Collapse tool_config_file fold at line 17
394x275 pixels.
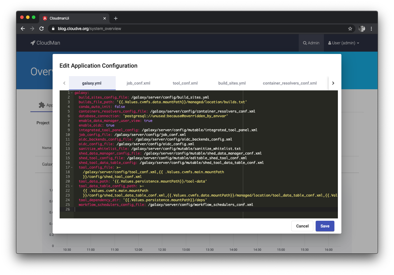pos(72,167)
